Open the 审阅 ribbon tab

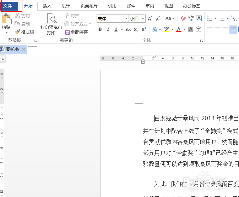(150, 6)
